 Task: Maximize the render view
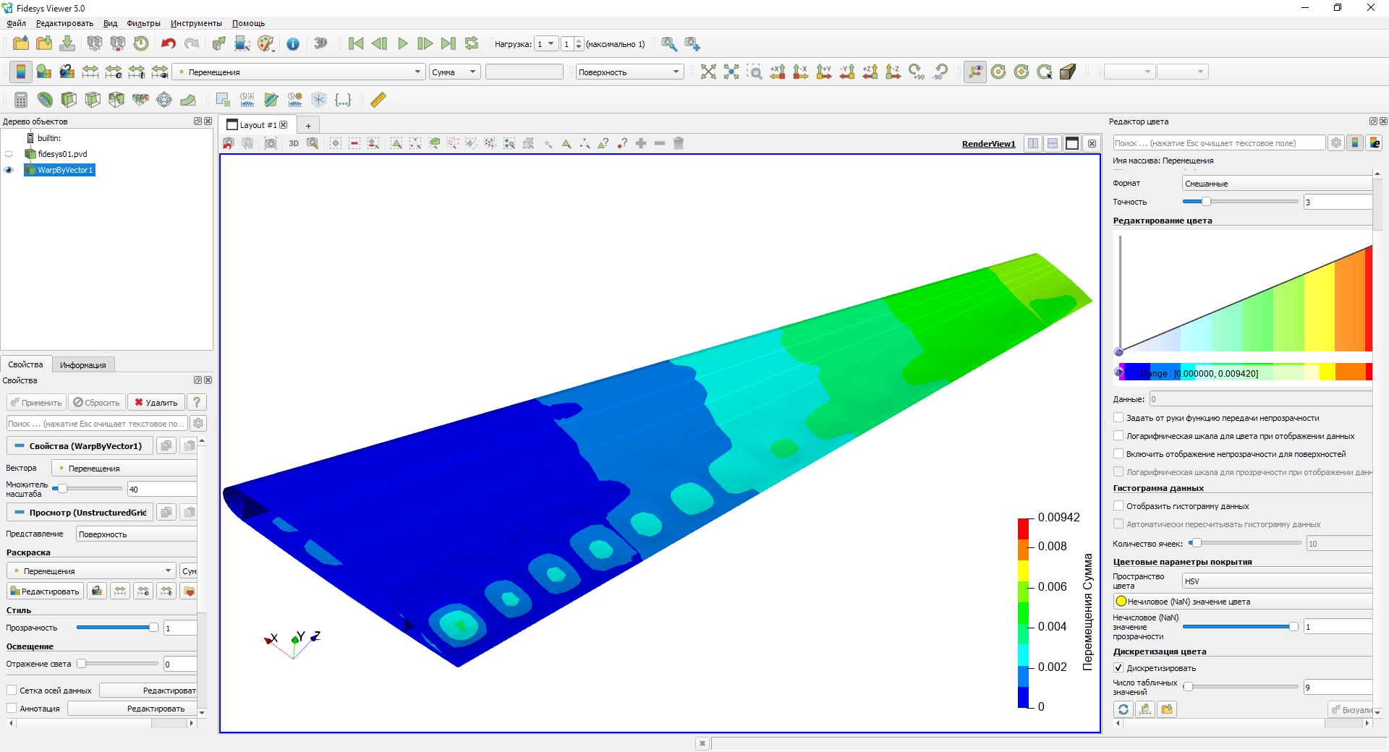tap(1072, 143)
